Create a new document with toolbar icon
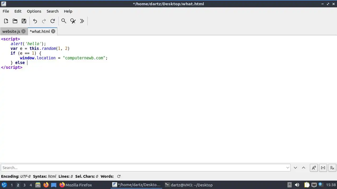Screen dimensions: 337x189 click(x=6, y=21)
